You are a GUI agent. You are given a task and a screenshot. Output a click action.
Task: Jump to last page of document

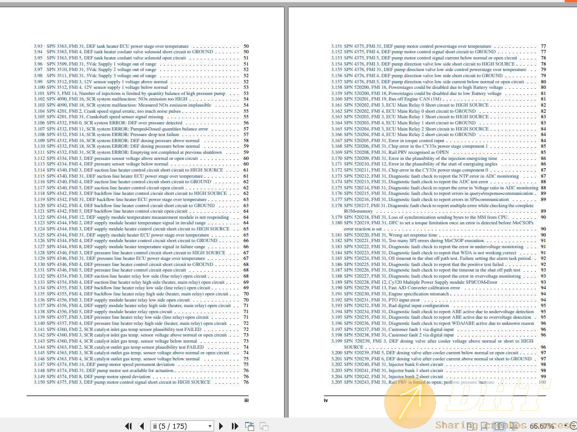click(x=235, y=426)
